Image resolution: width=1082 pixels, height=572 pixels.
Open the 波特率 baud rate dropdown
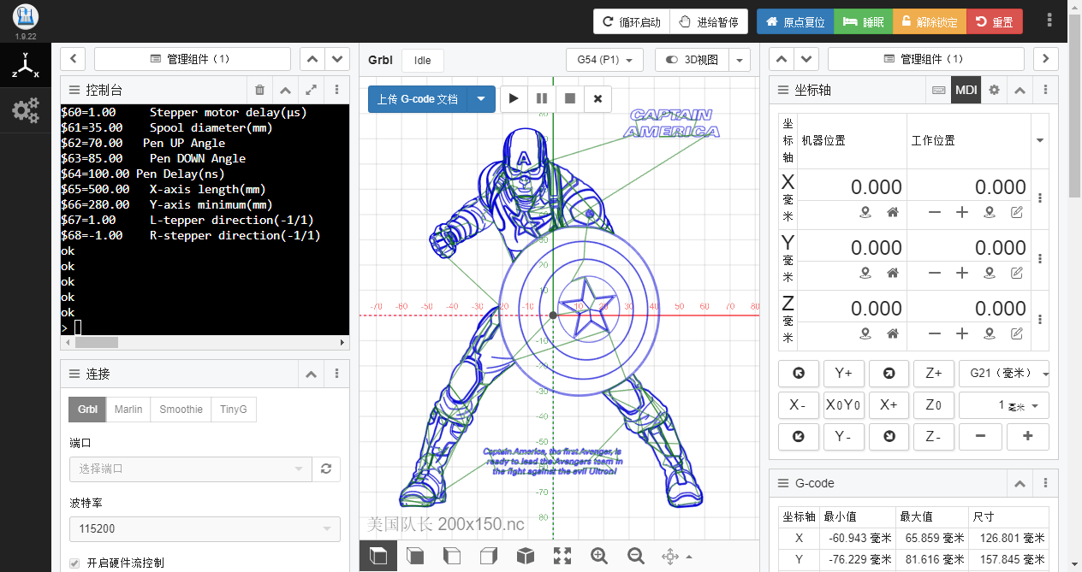(x=204, y=528)
